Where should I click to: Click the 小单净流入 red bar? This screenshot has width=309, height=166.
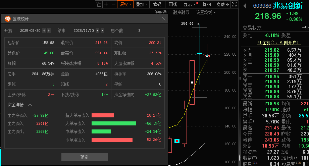coord(112,140)
